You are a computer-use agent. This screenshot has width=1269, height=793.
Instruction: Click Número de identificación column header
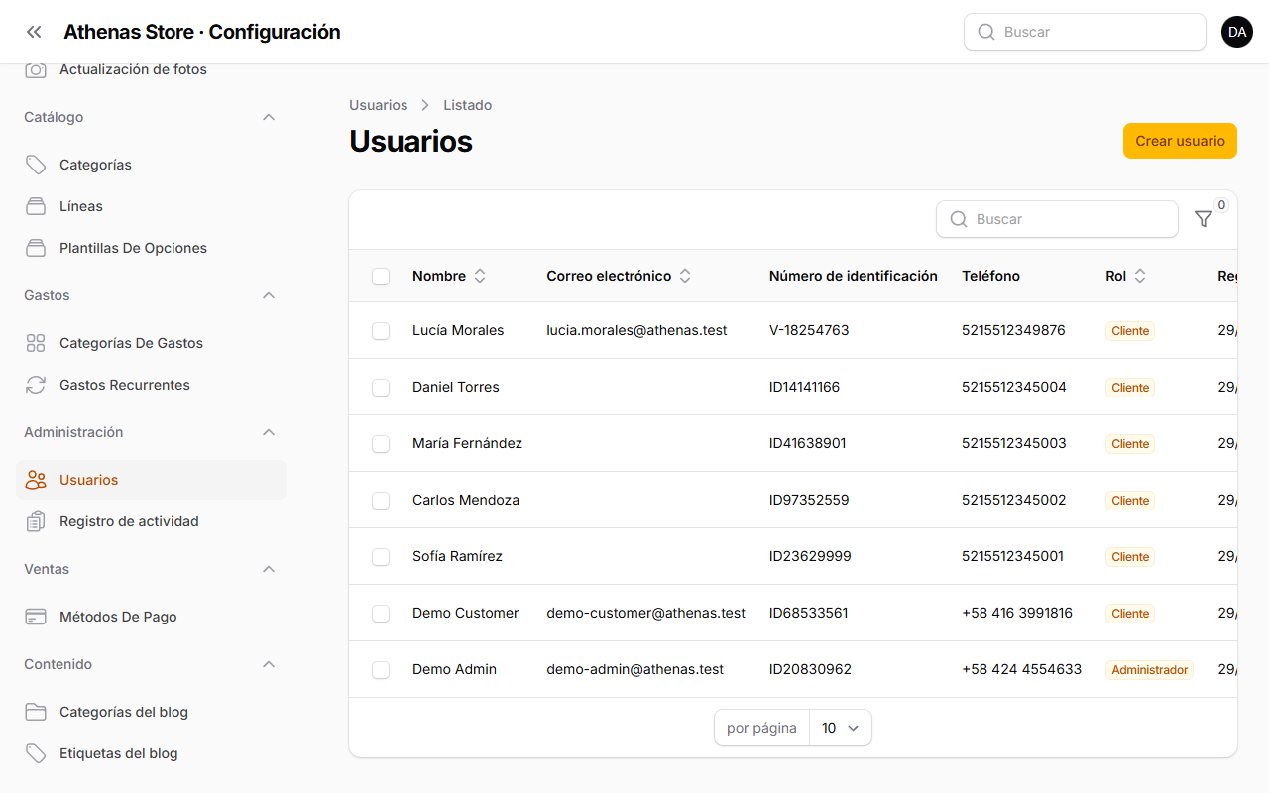point(854,276)
